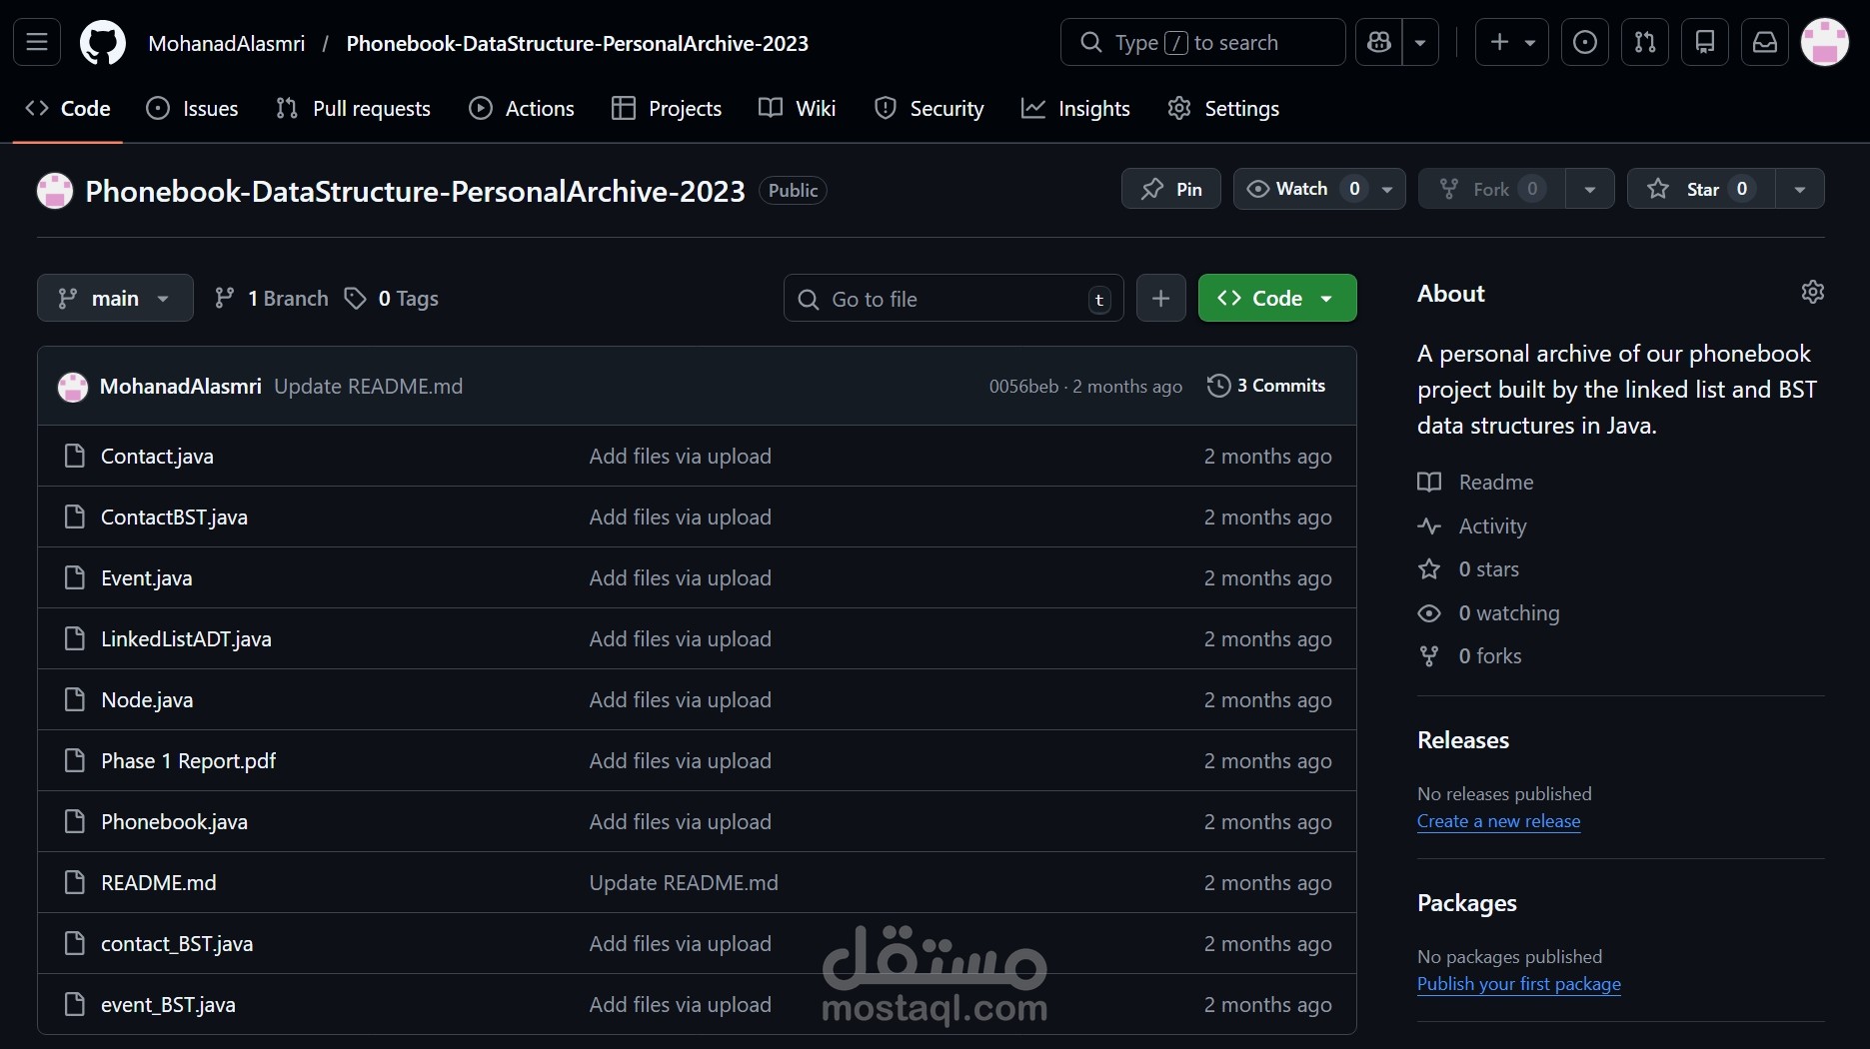
Task: Click the Go to file search field
Action: pyautogui.click(x=953, y=298)
